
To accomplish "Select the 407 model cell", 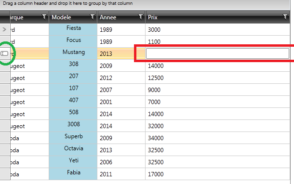I will (73, 102).
